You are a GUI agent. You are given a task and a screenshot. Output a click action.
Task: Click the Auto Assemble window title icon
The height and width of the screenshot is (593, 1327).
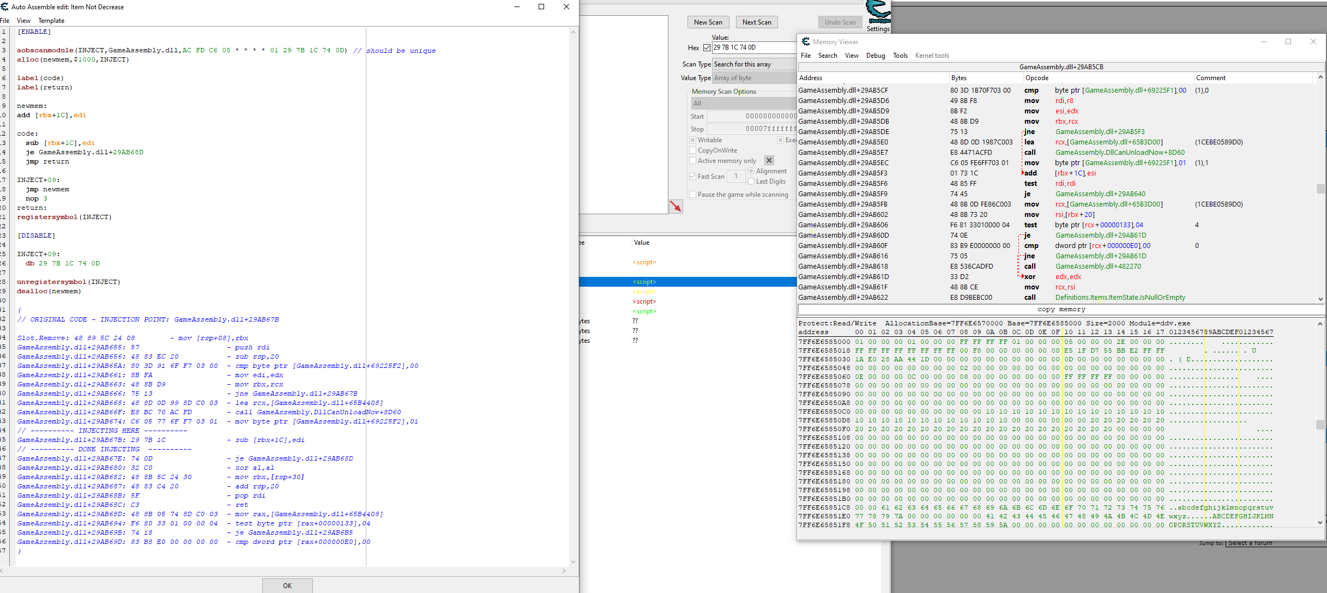[x=5, y=7]
